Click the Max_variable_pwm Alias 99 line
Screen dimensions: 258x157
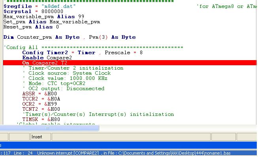tap(44, 17)
